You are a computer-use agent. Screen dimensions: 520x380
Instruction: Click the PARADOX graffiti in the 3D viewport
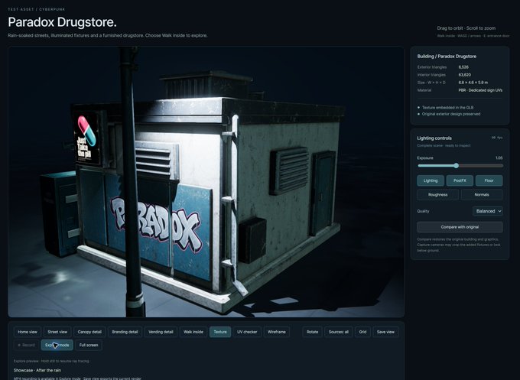(x=156, y=224)
